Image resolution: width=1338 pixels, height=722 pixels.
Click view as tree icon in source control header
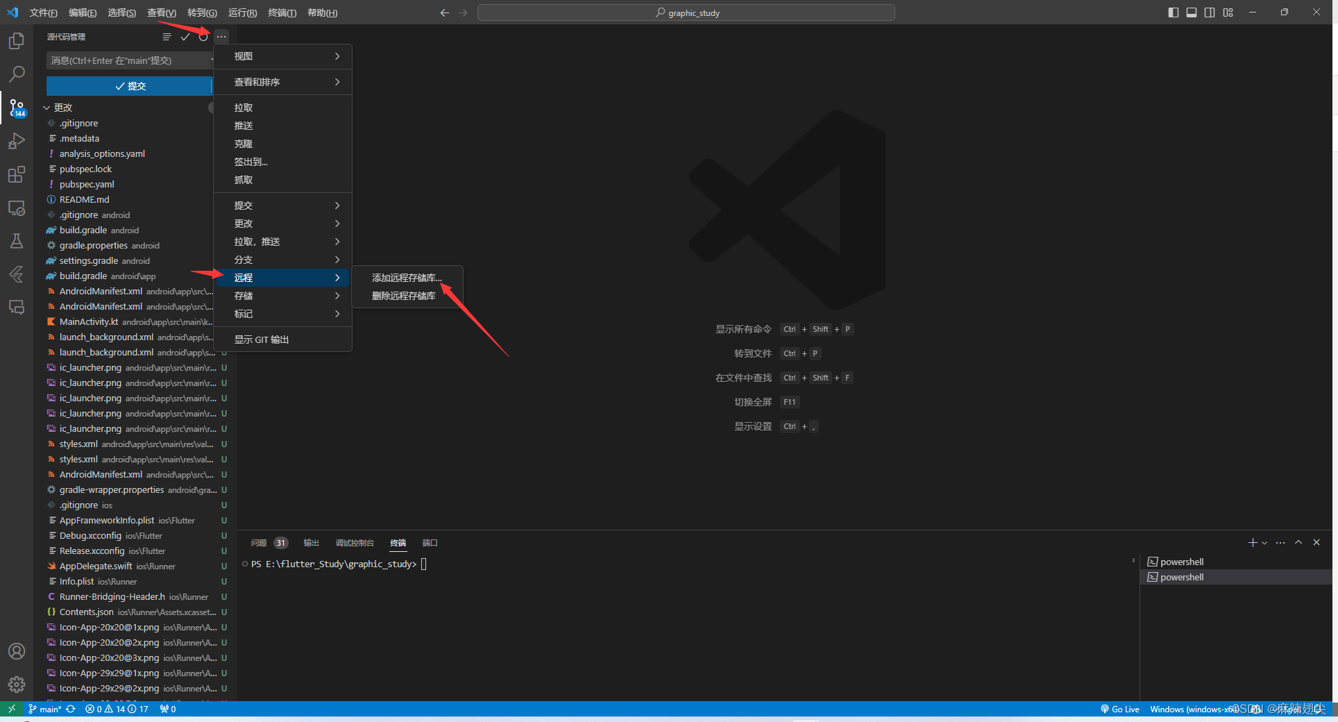167,37
